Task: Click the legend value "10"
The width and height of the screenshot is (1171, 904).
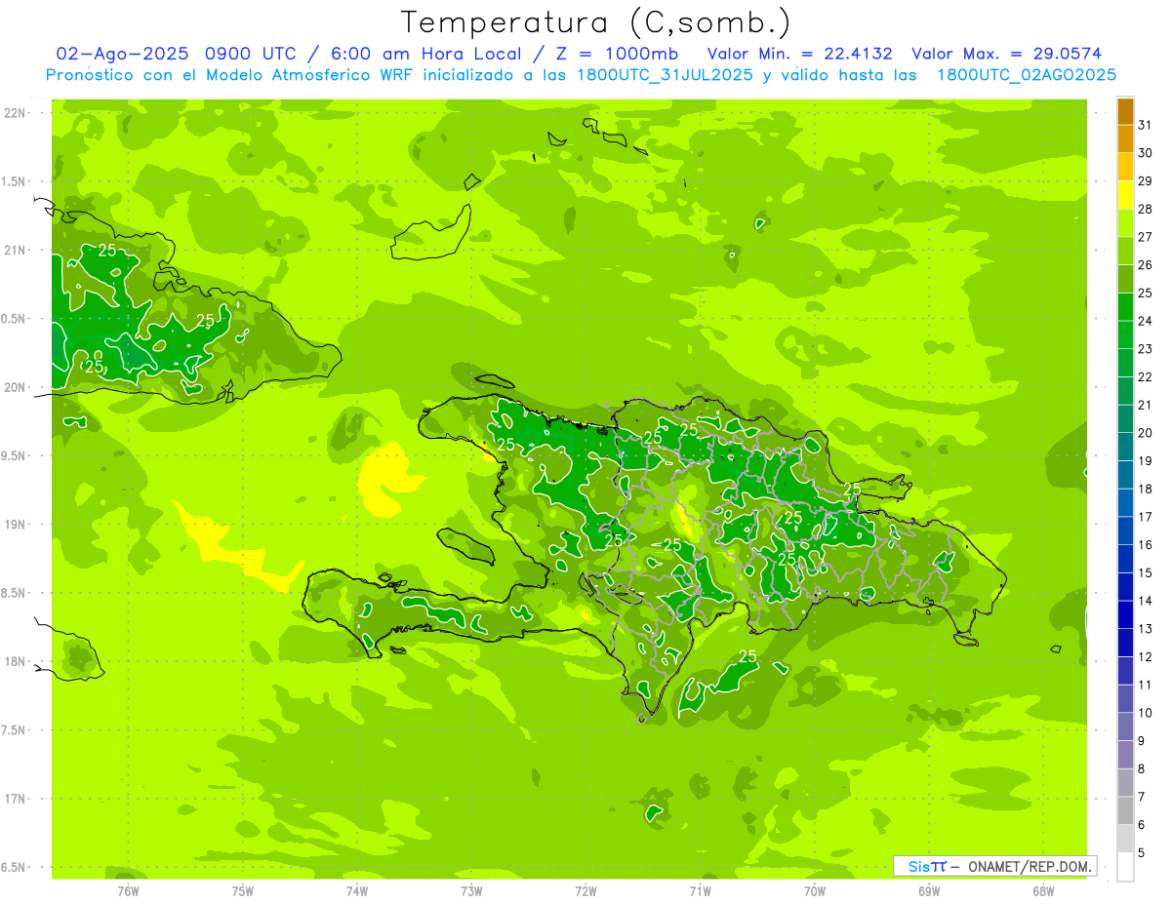Action: [x=1145, y=713]
